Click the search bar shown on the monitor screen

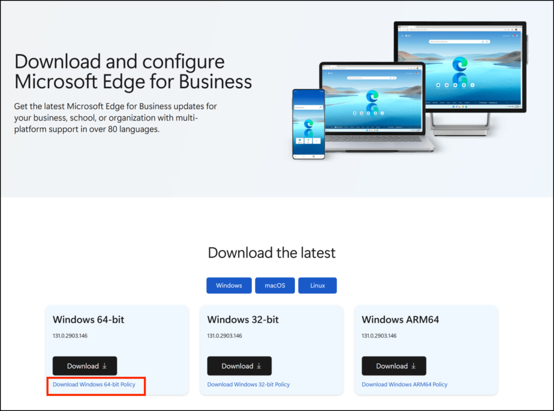click(459, 41)
